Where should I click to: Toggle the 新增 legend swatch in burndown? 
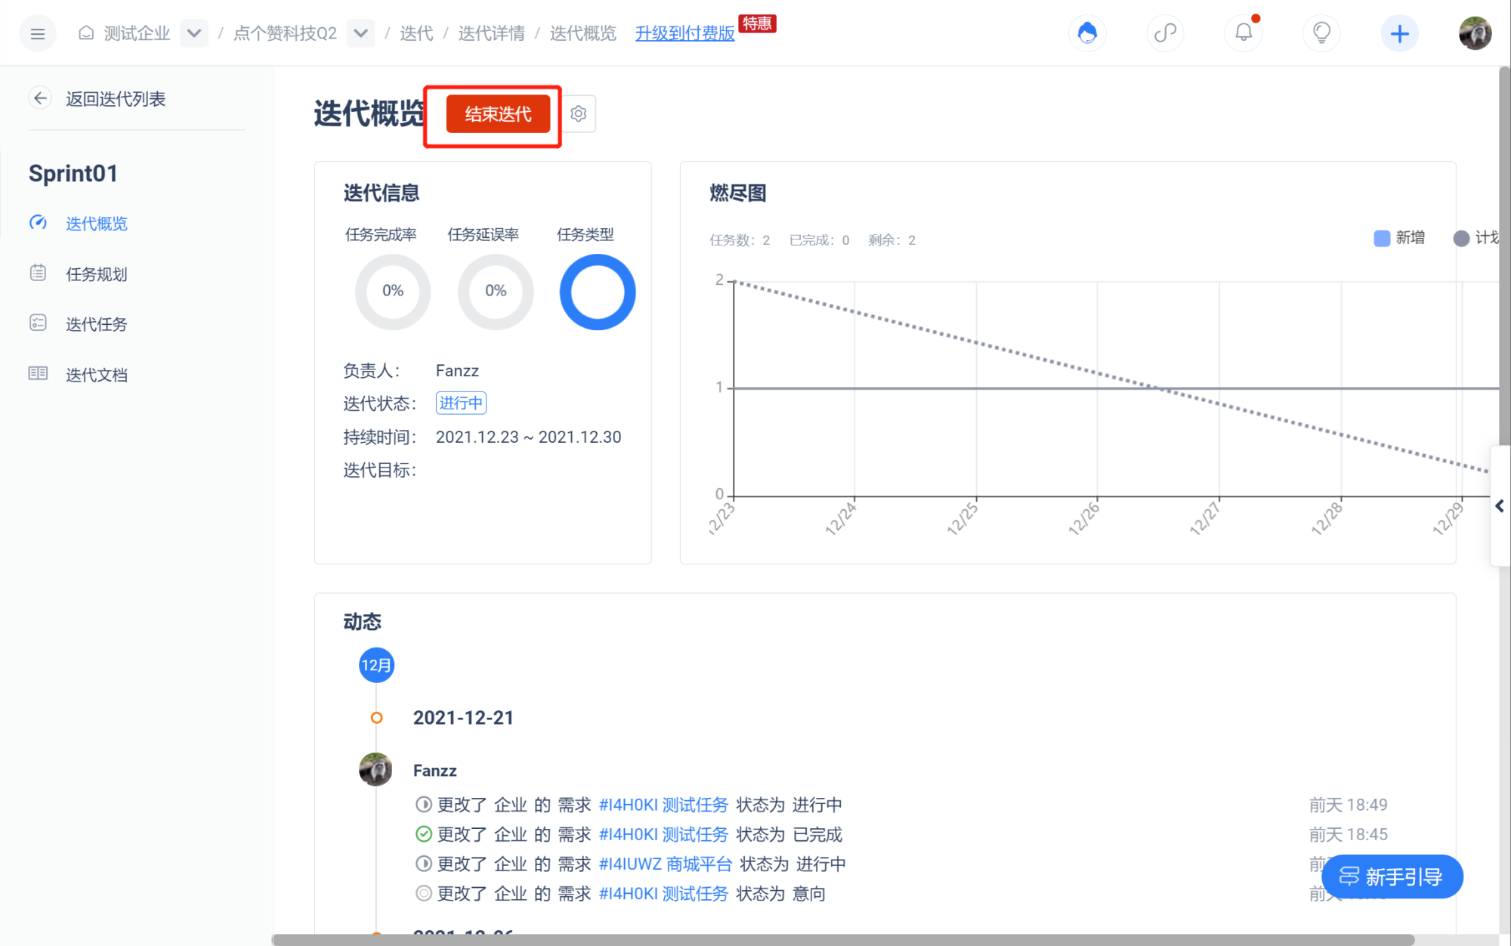(1382, 239)
